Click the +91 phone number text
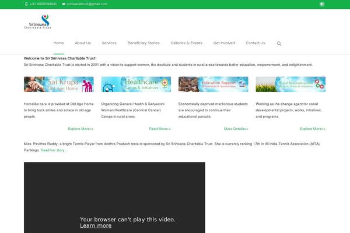The width and height of the screenshot is (350, 233). (x=43, y=4)
